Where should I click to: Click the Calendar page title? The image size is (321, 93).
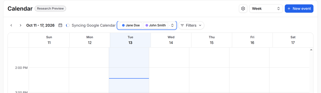[x=20, y=8]
